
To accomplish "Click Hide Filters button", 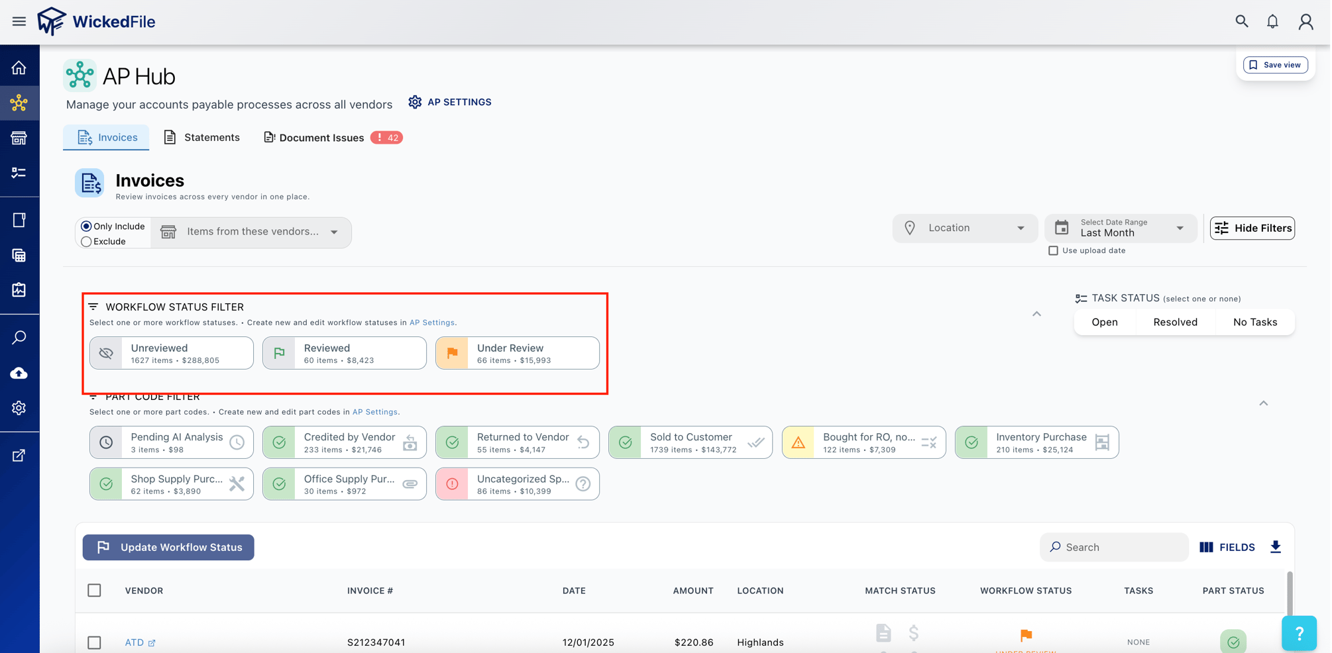I will click(x=1252, y=228).
